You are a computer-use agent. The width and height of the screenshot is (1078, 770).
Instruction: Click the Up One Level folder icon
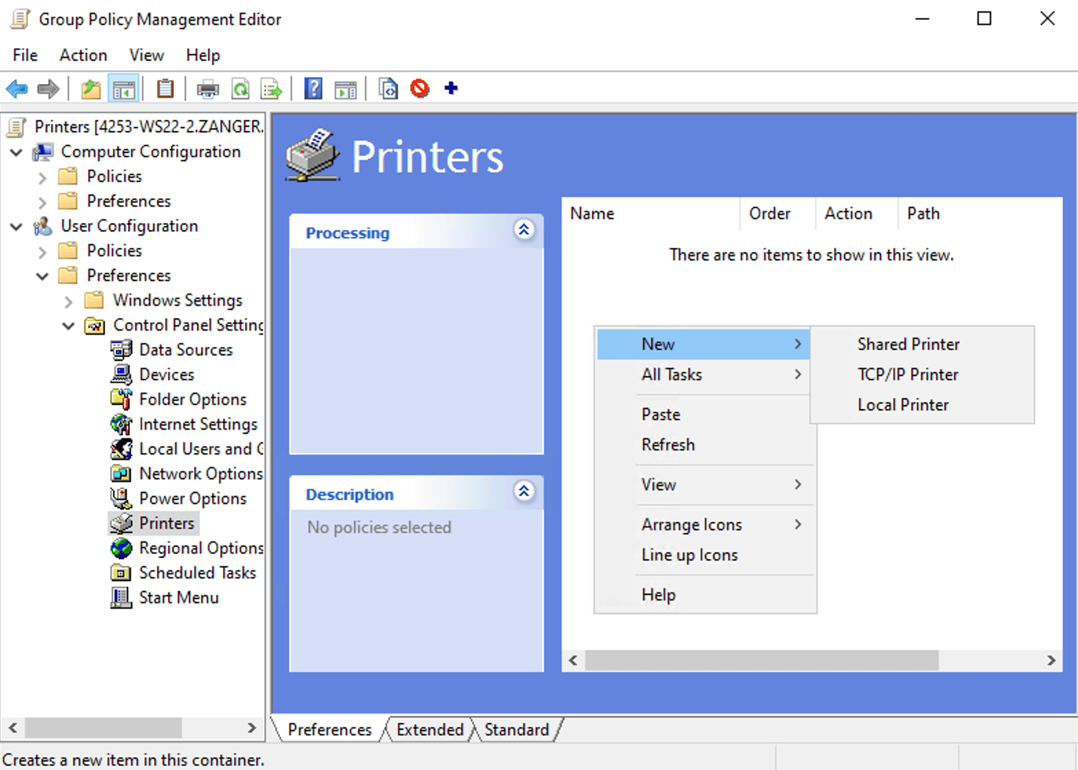(90, 88)
